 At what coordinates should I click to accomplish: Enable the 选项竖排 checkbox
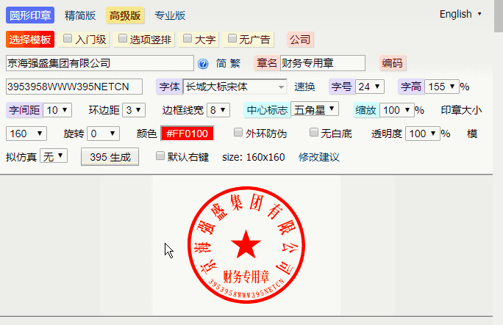(123, 39)
